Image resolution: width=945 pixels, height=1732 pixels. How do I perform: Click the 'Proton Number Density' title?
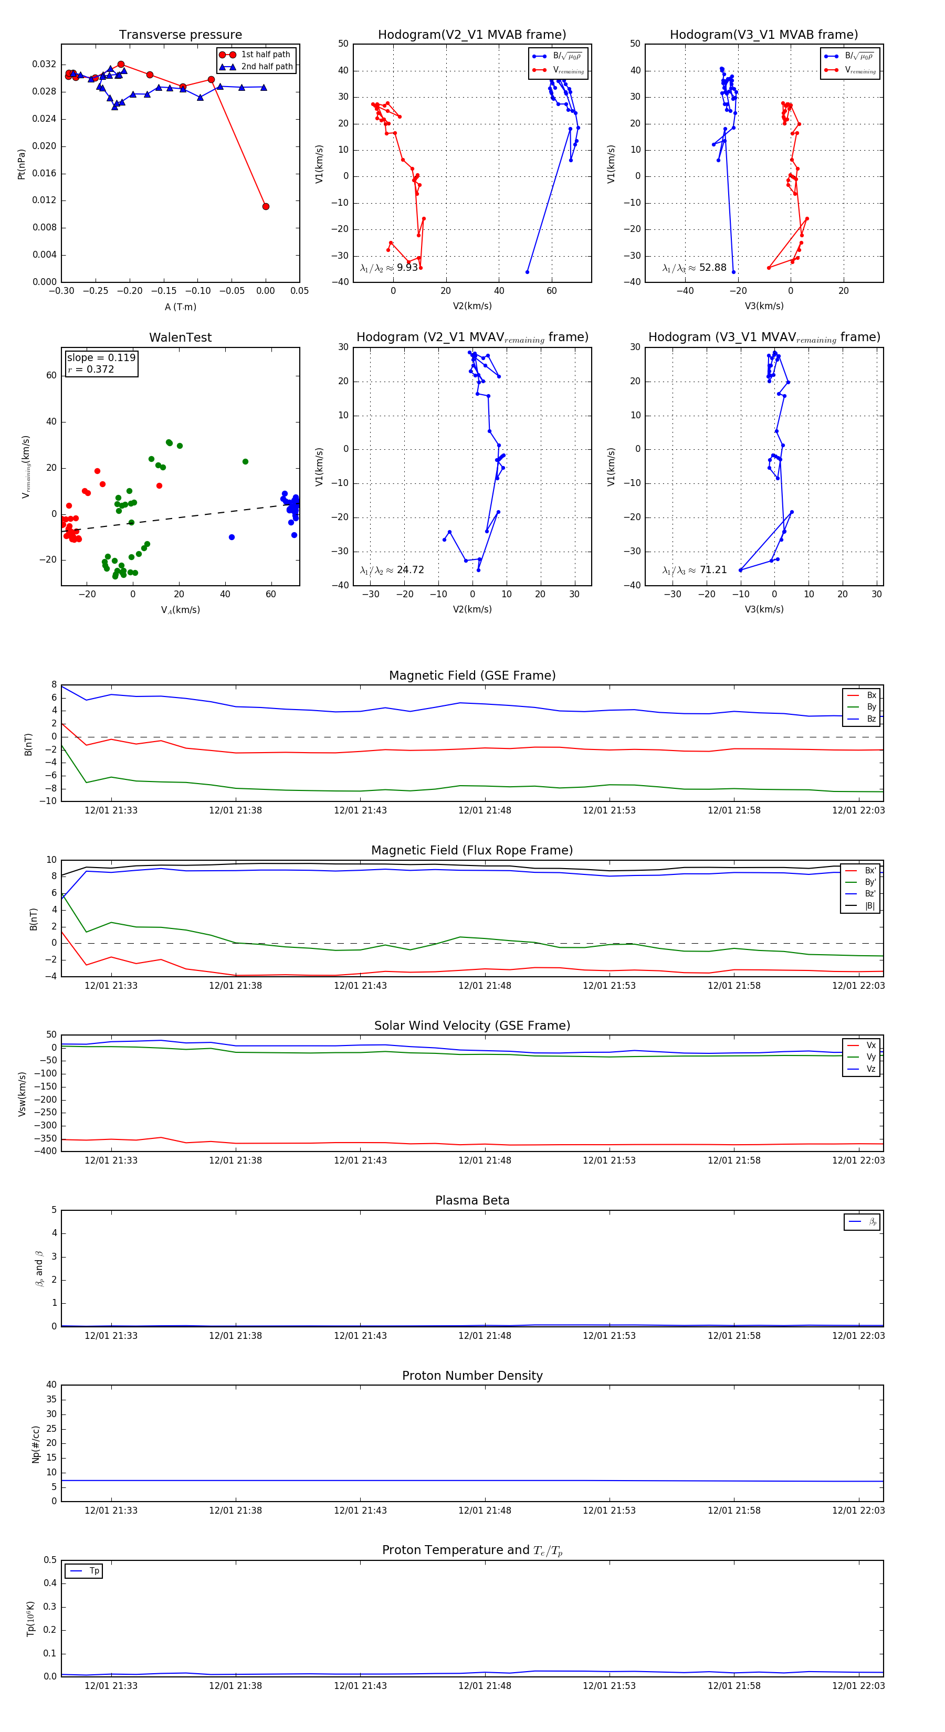[x=472, y=1376]
